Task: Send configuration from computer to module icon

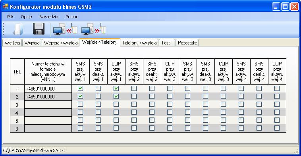Action: pos(94,29)
